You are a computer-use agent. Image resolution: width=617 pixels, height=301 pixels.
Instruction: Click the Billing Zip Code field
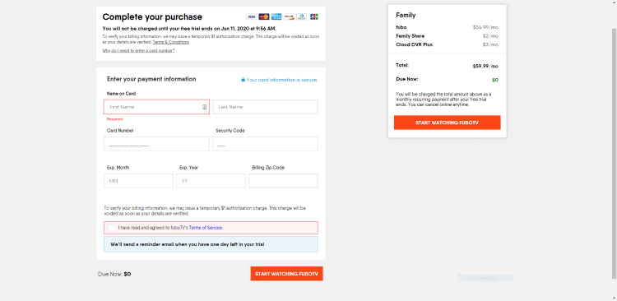point(283,181)
